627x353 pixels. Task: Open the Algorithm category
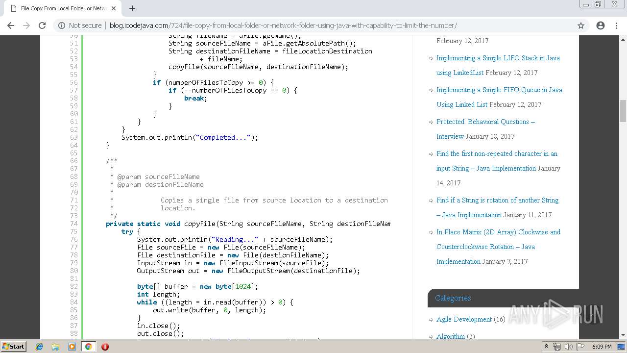point(451,336)
